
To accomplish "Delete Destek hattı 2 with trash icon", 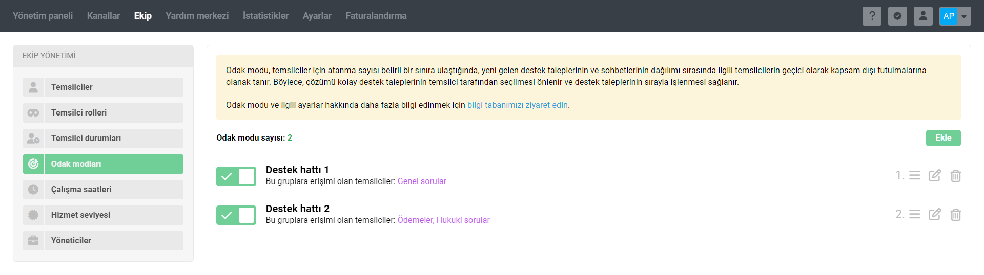I will tap(956, 214).
